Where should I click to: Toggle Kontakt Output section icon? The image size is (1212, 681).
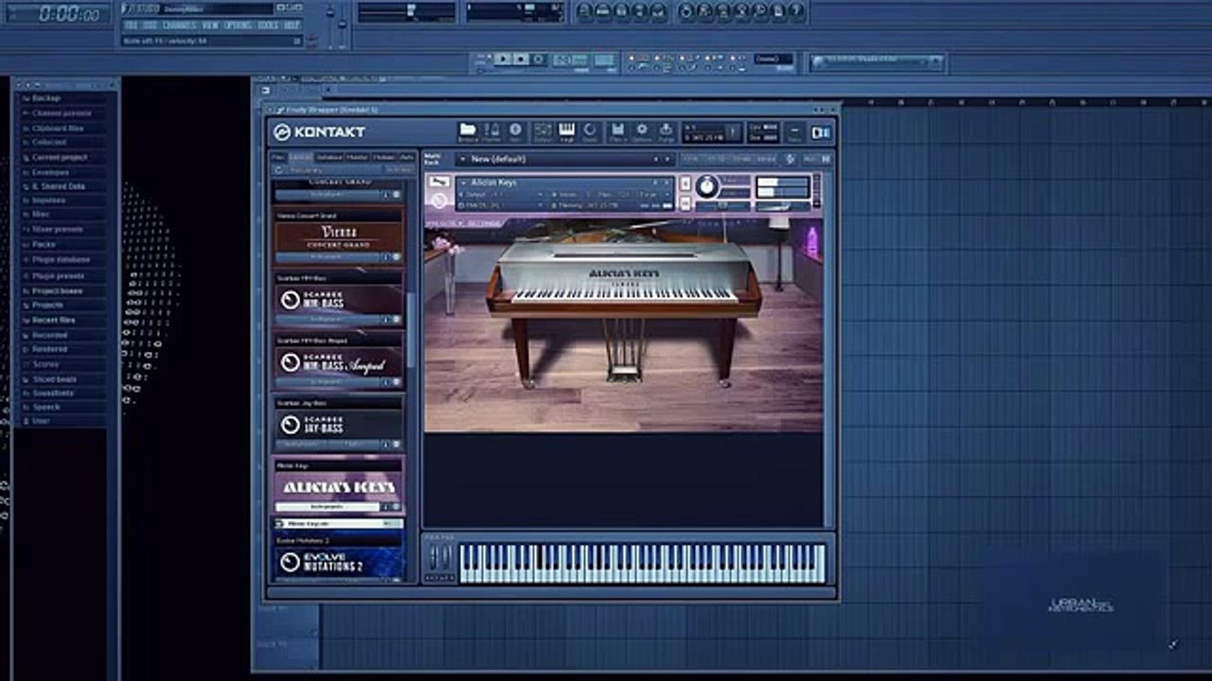[x=544, y=131]
